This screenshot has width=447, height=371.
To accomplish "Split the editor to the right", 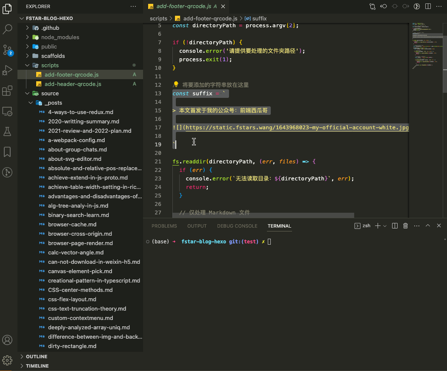I will [428, 6].
